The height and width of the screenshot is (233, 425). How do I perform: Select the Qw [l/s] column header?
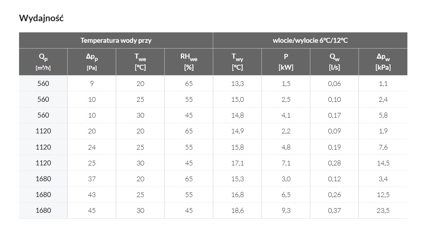pyautogui.click(x=334, y=62)
